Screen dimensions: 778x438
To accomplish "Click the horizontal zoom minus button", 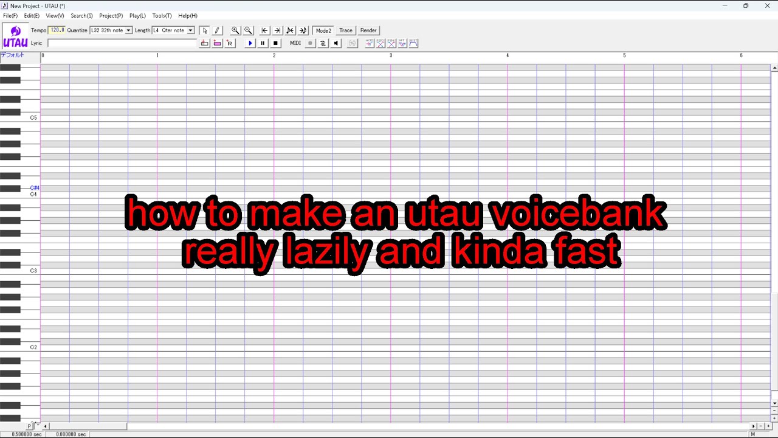I will coord(761,426).
